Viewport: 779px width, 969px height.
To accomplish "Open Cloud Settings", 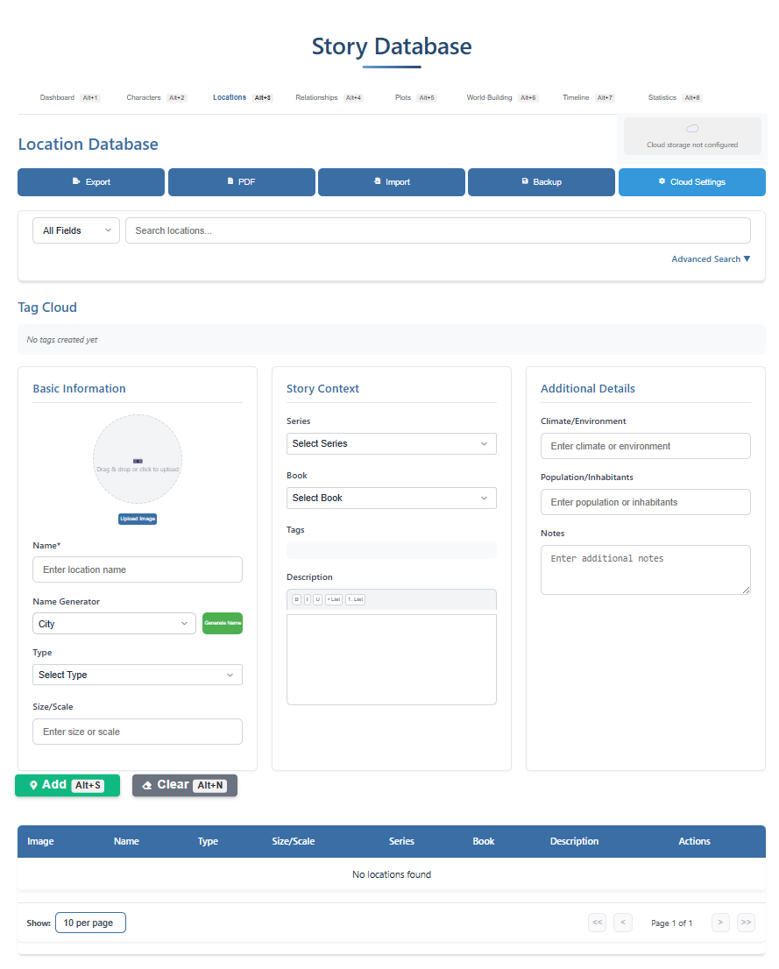I will point(691,182).
